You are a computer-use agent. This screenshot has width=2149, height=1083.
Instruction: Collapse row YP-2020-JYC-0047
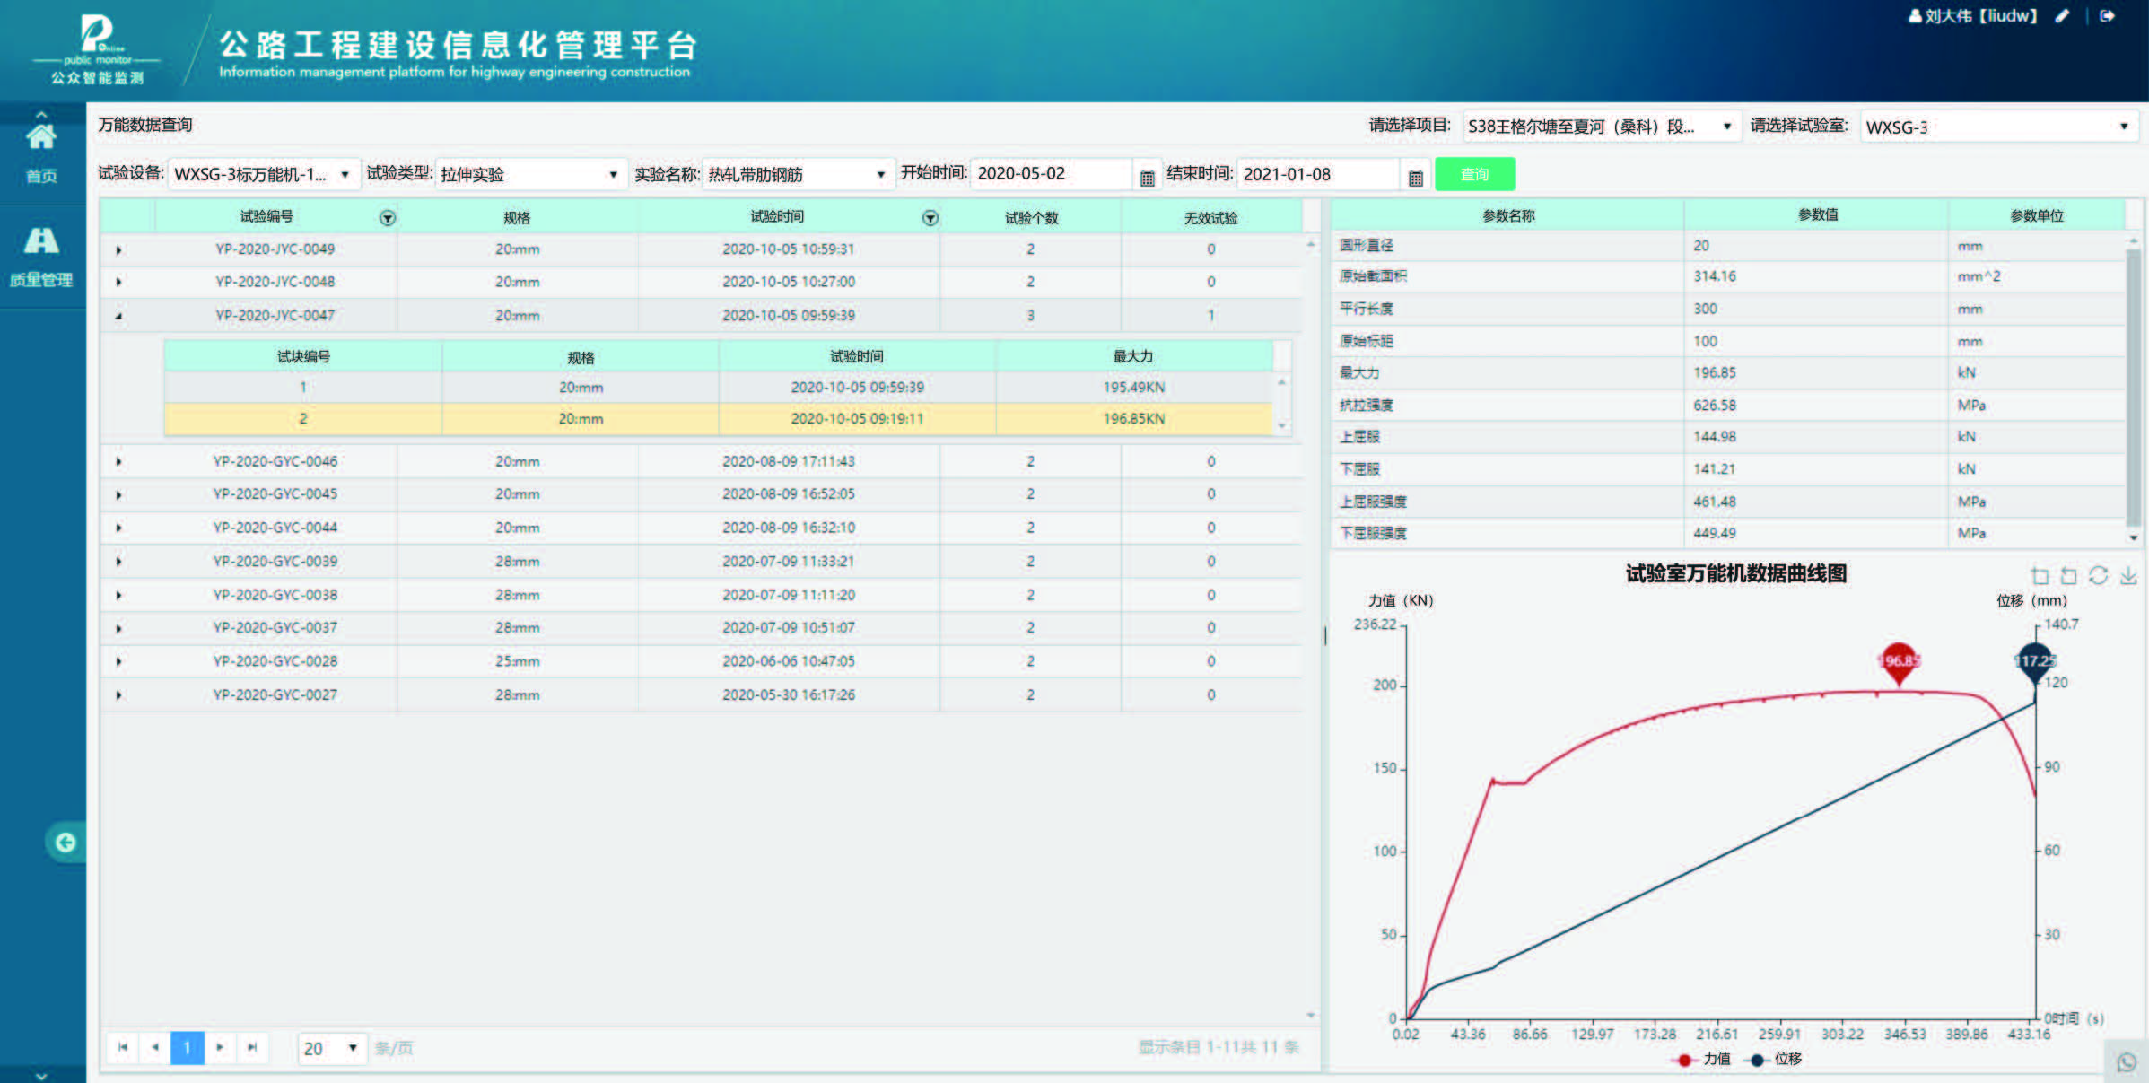click(x=118, y=316)
